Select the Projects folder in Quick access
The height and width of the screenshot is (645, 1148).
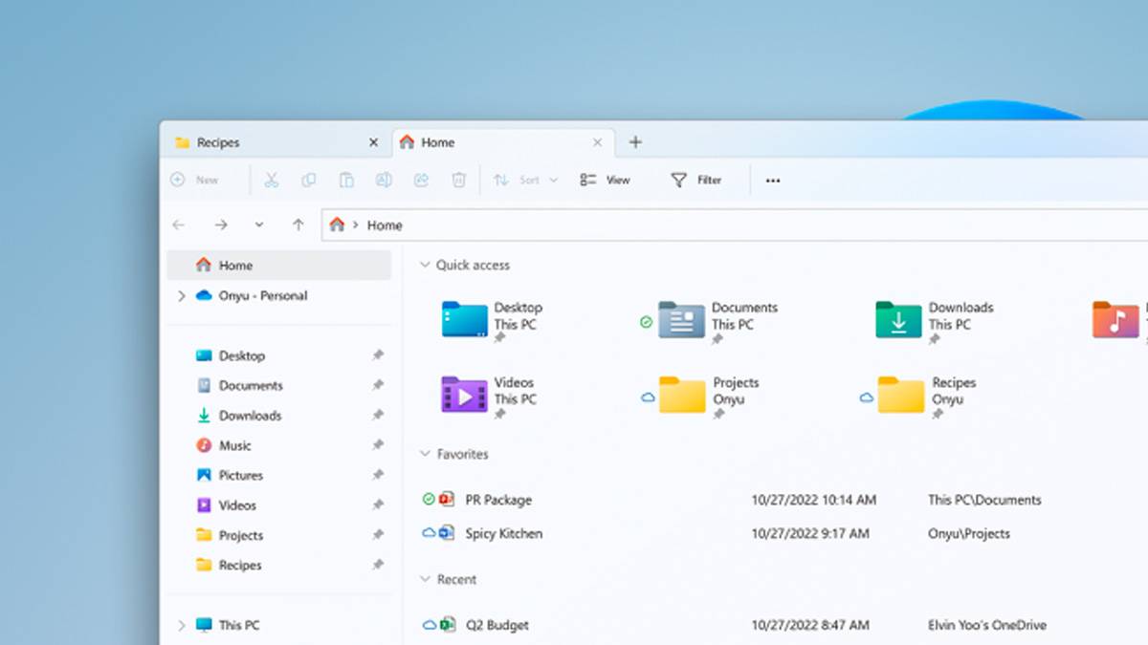click(x=709, y=395)
